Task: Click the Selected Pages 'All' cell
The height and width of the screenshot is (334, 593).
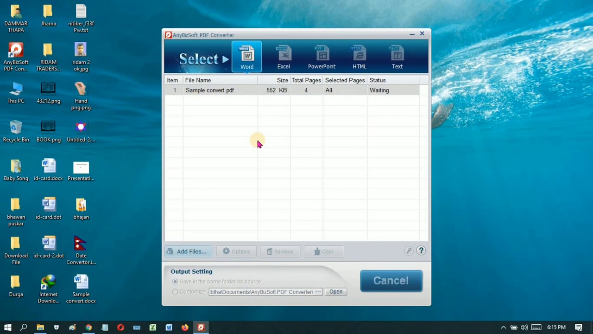Action: [x=328, y=90]
